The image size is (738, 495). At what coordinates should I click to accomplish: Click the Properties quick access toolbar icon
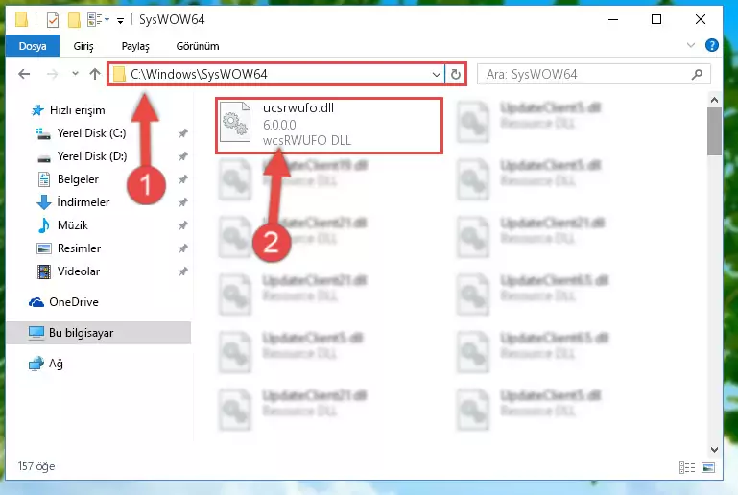(53, 20)
